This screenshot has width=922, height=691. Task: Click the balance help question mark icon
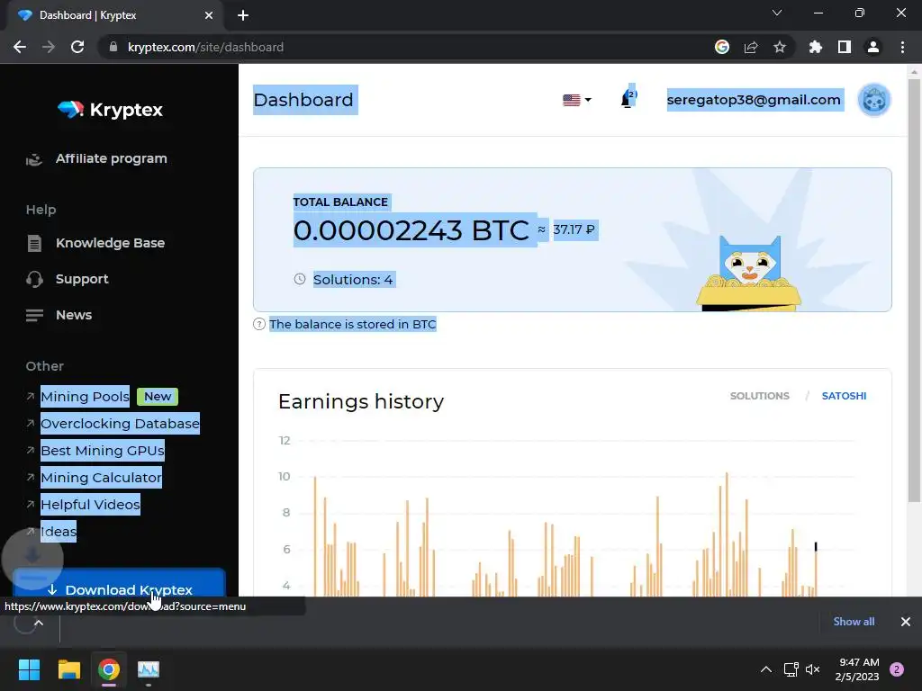[x=258, y=324]
